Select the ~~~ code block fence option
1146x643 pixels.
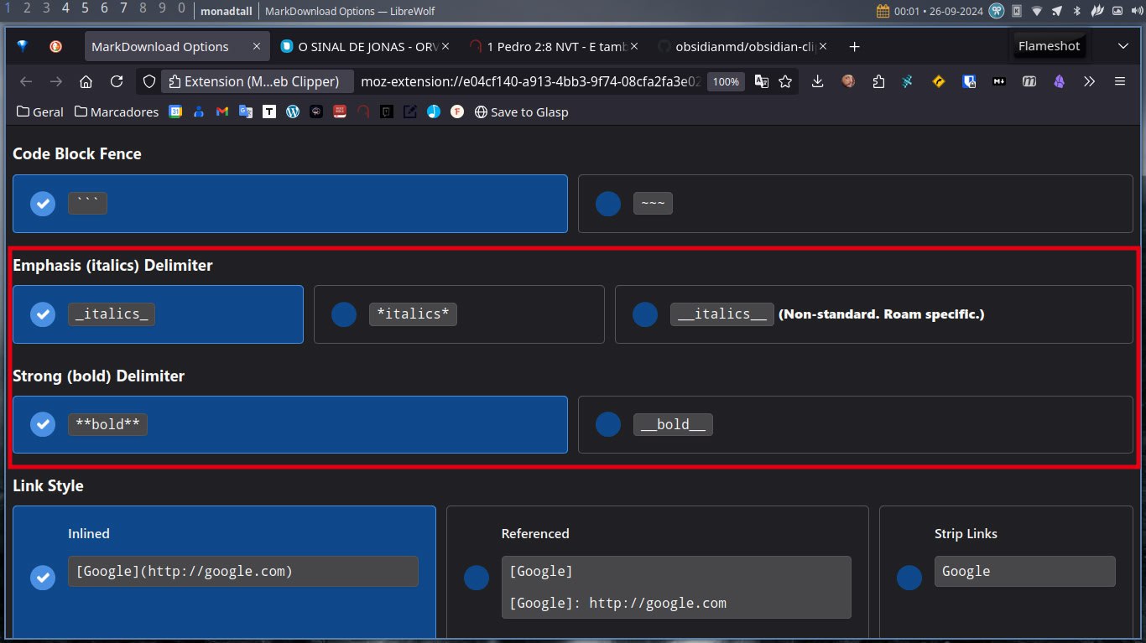click(x=856, y=204)
